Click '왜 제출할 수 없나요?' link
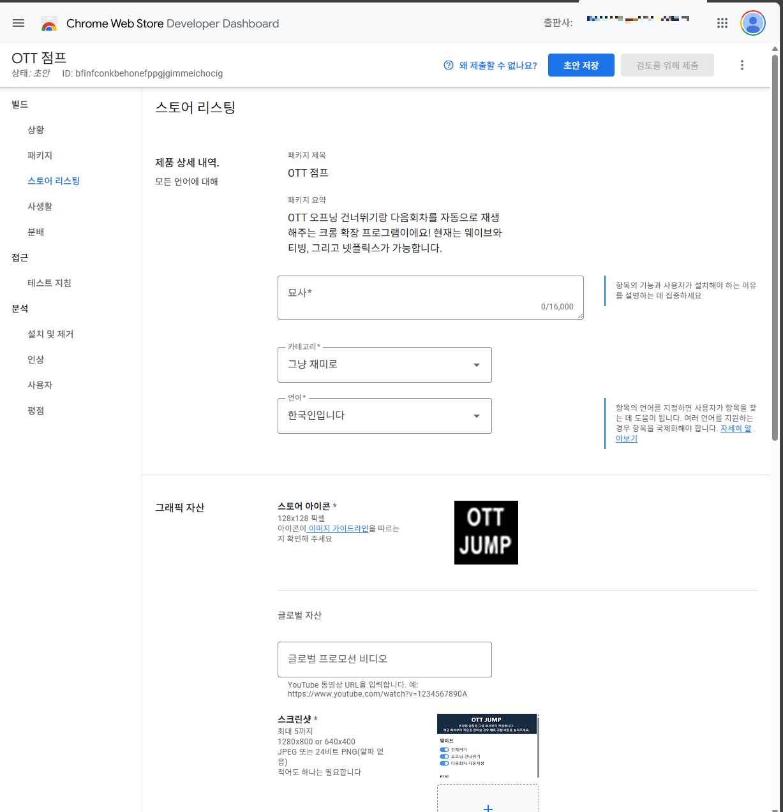The height and width of the screenshot is (812, 783). pos(498,66)
